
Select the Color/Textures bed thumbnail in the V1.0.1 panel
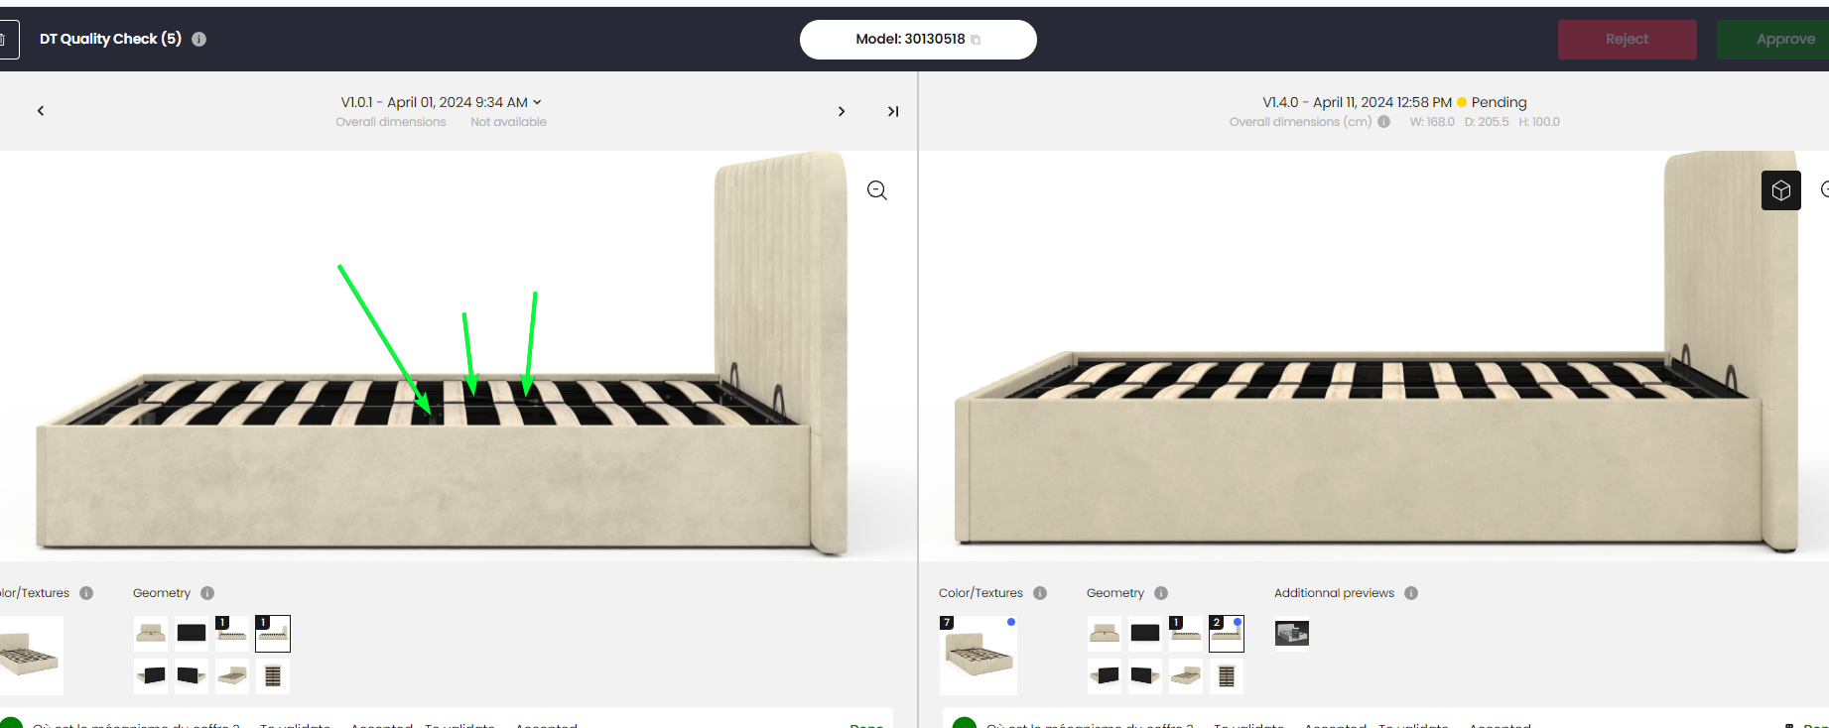click(x=30, y=655)
